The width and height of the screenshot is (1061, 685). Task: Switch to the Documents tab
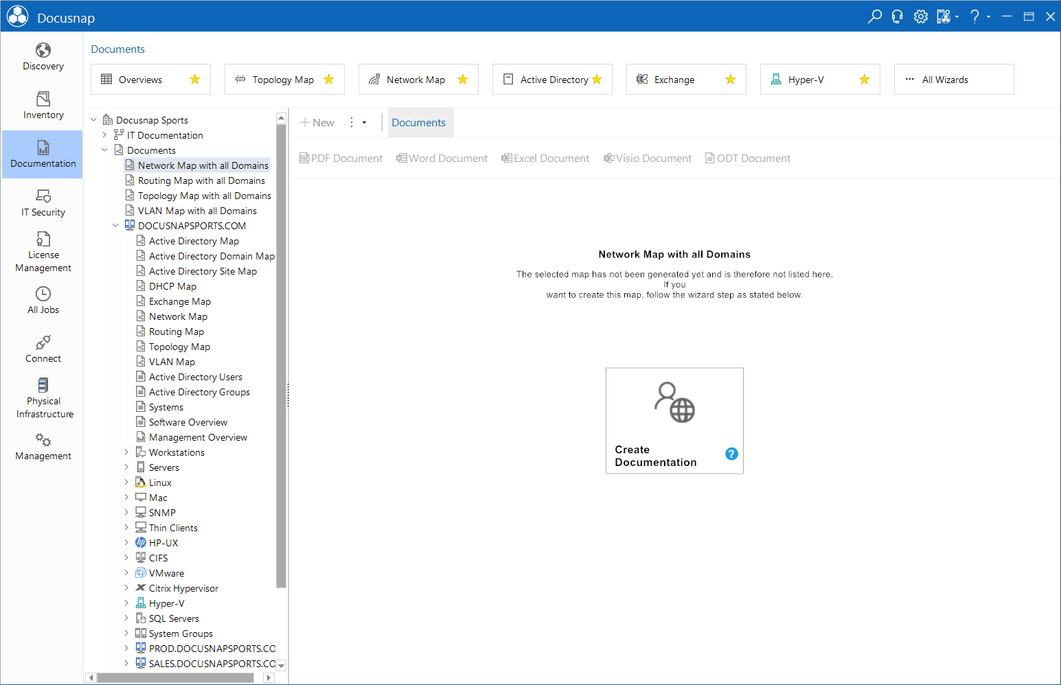point(419,122)
